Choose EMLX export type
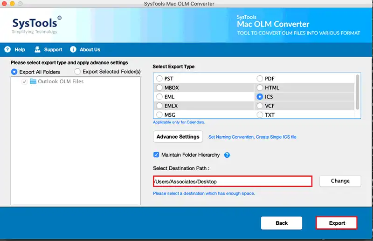The image size is (373, 241). (x=159, y=106)
